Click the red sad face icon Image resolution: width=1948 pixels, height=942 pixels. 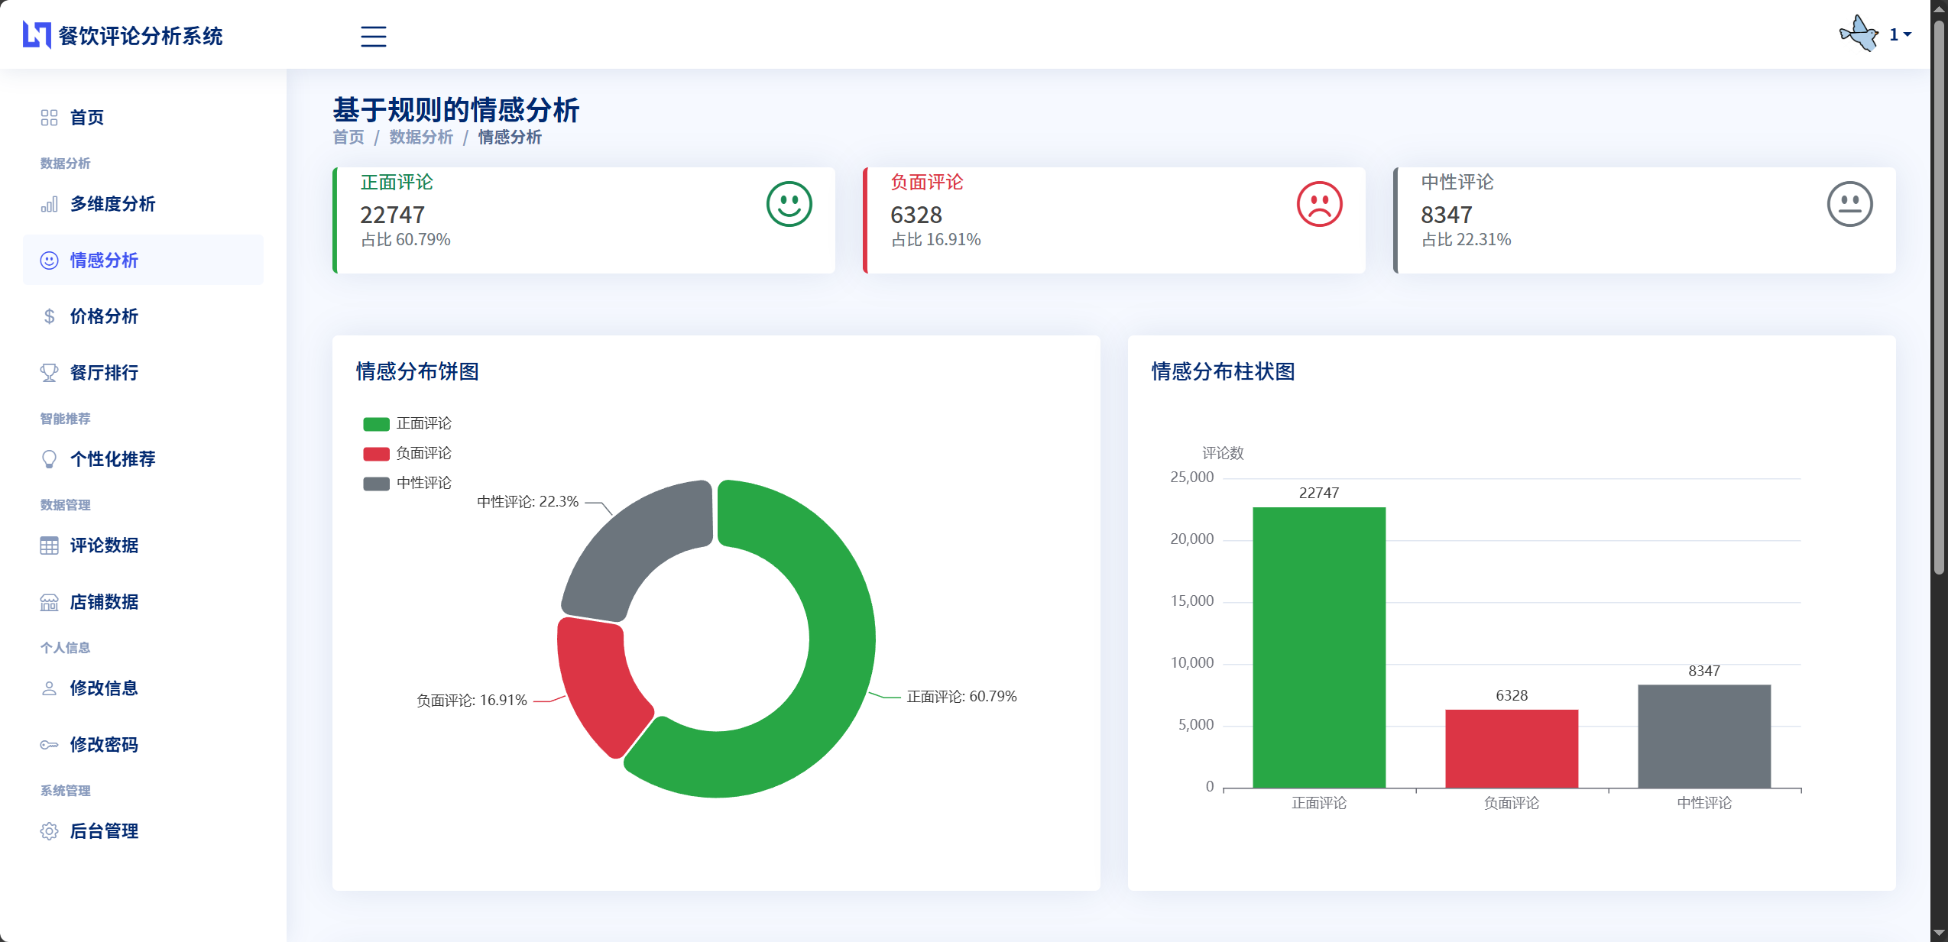(1319, 204)
